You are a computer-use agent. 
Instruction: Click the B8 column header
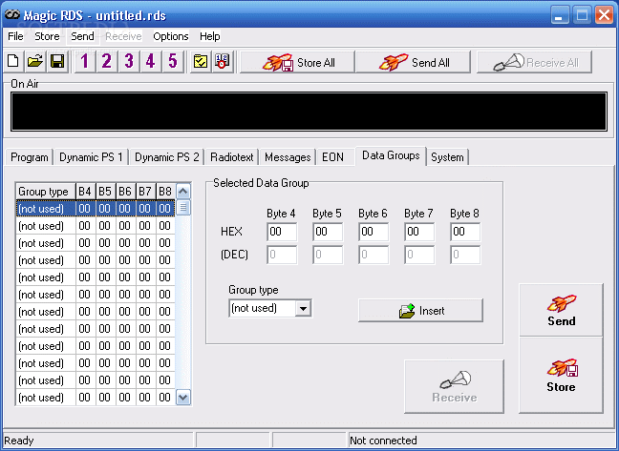coord(165,192)
